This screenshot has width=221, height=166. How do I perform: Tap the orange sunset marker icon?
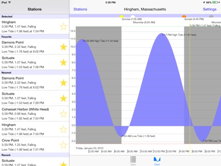pyautogui.click(x=184, y=16)
